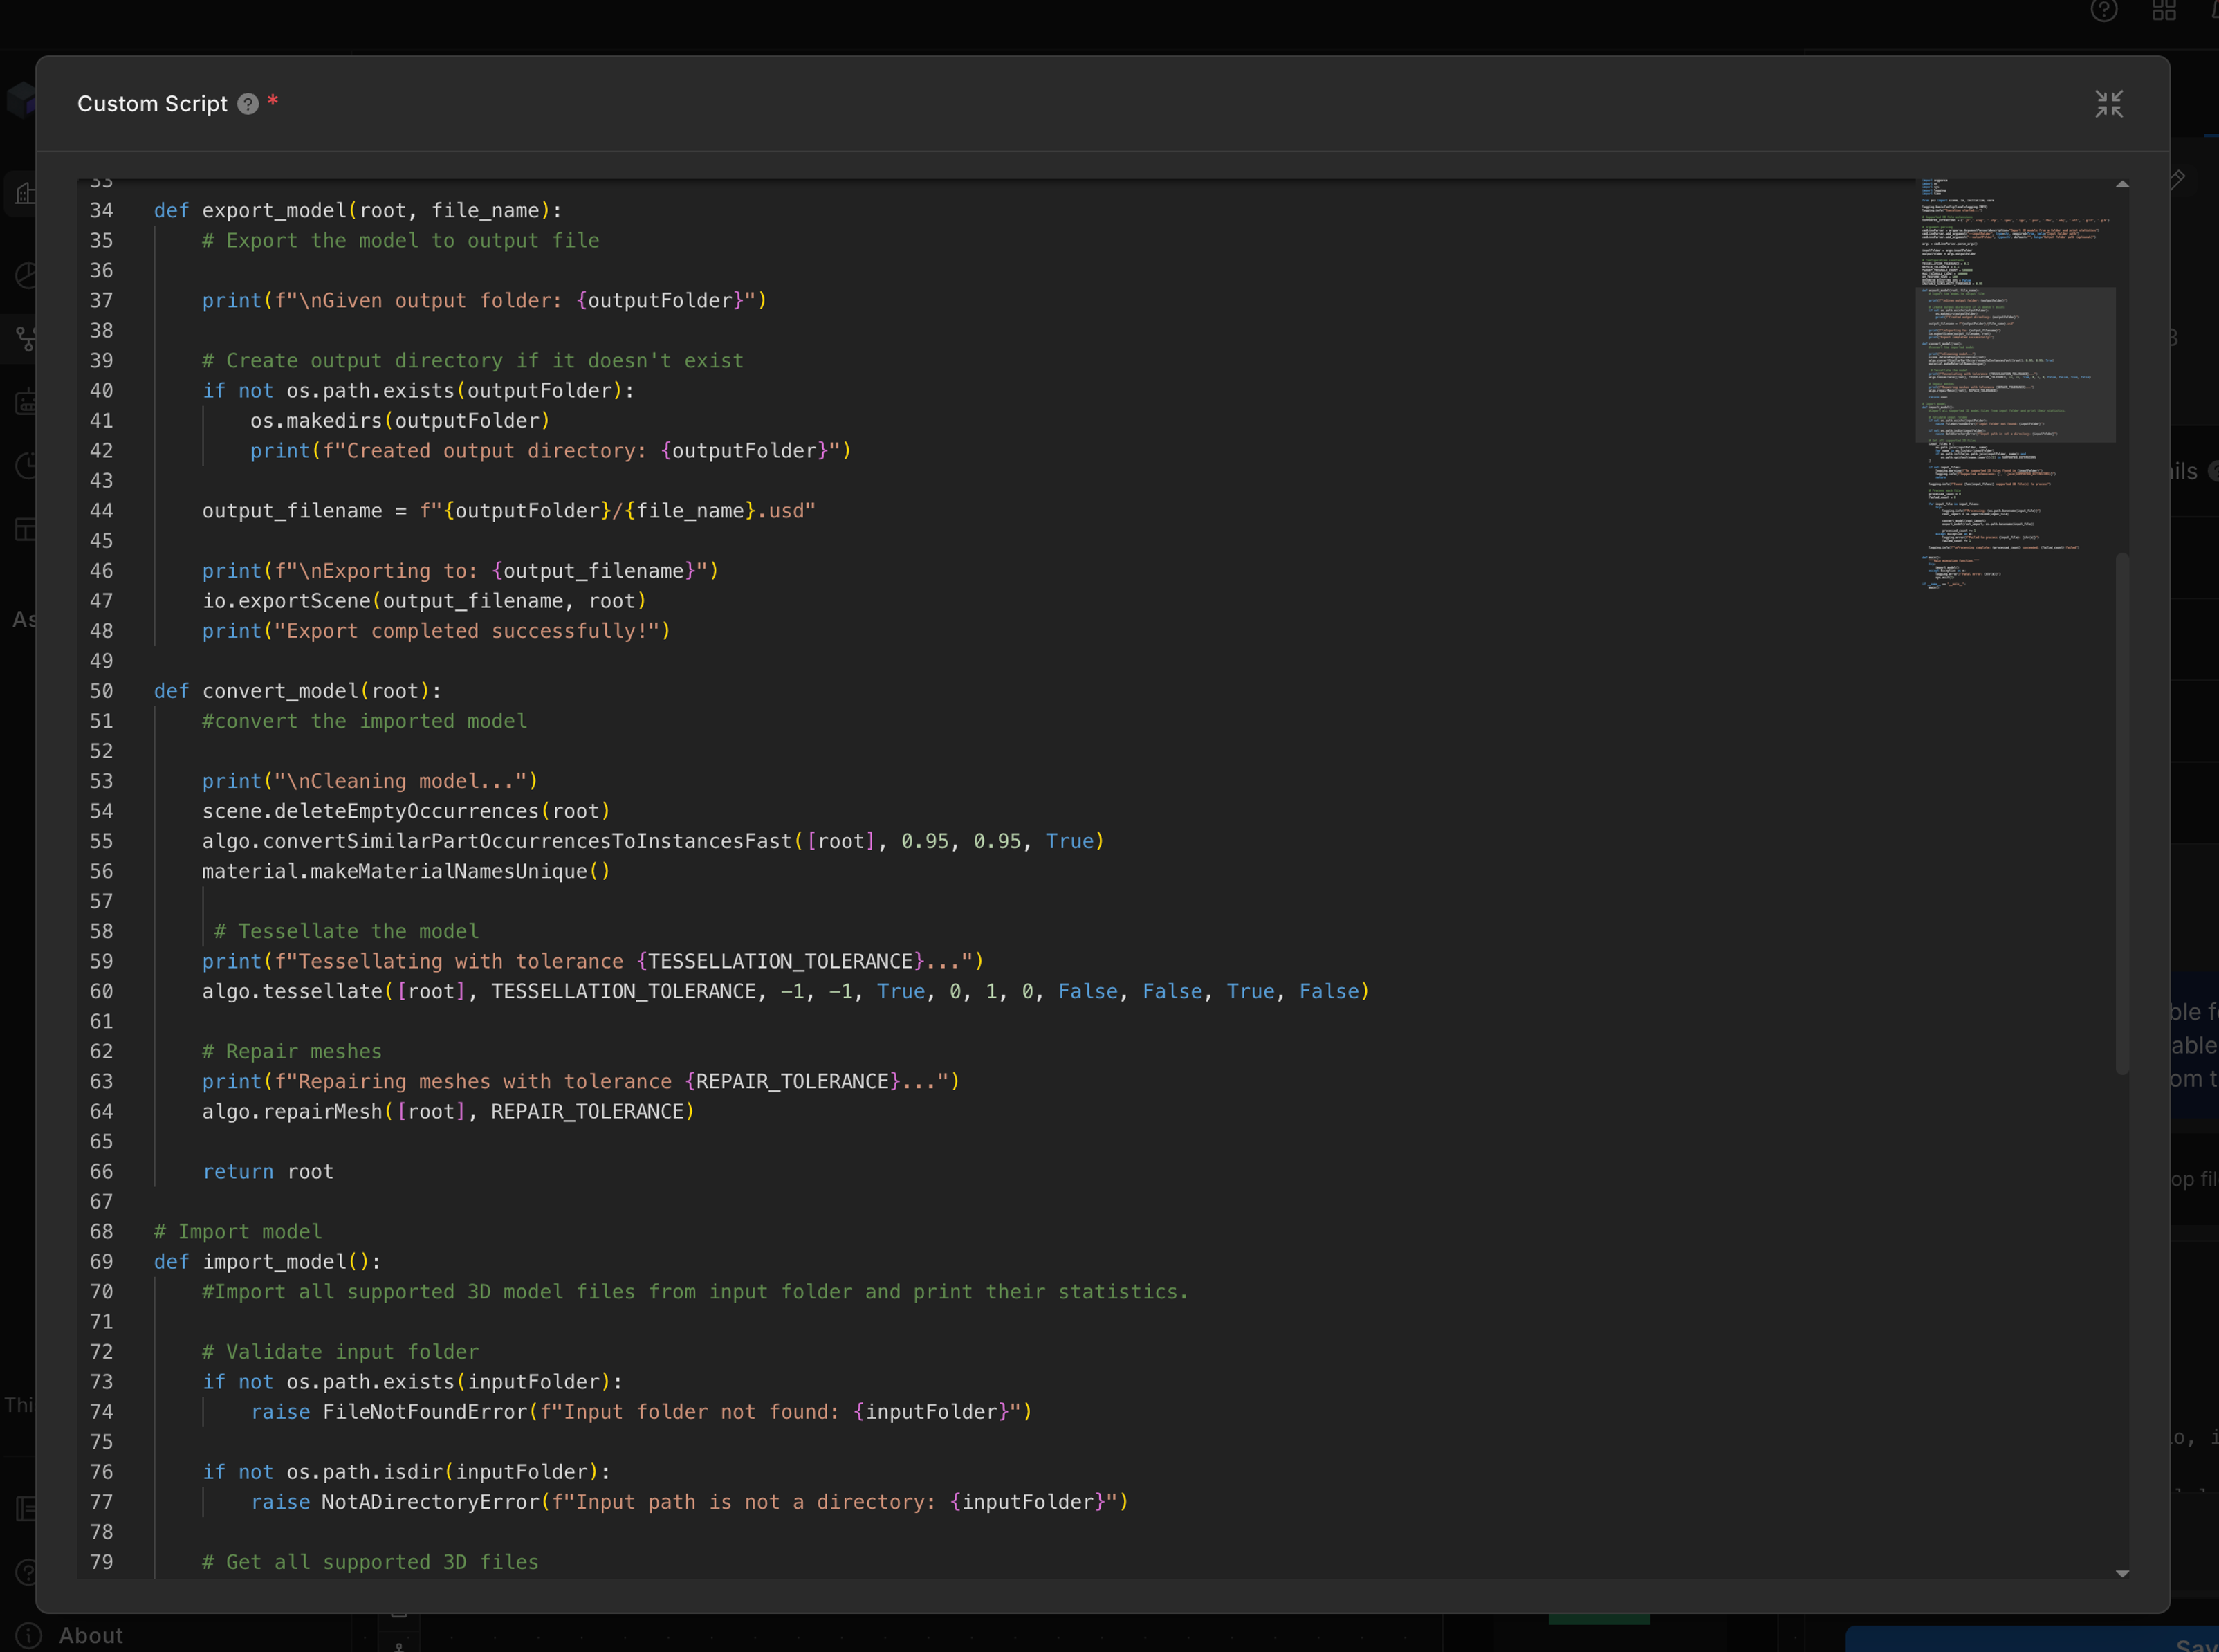Click the scroll-down arrow of the code editor
The width and height of the screenshot is (2219, 1652).
pos(2121,1573)
